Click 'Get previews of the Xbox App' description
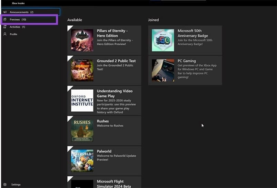The height and width of the screenshot is (188, 277). tap(197, 71)
